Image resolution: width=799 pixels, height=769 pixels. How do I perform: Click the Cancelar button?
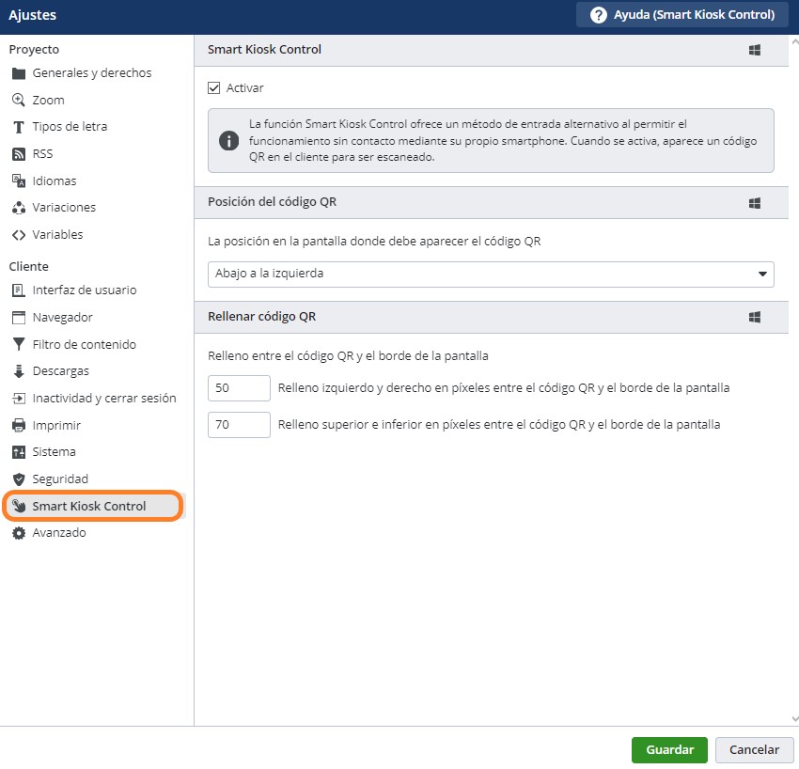coord(754,749)
